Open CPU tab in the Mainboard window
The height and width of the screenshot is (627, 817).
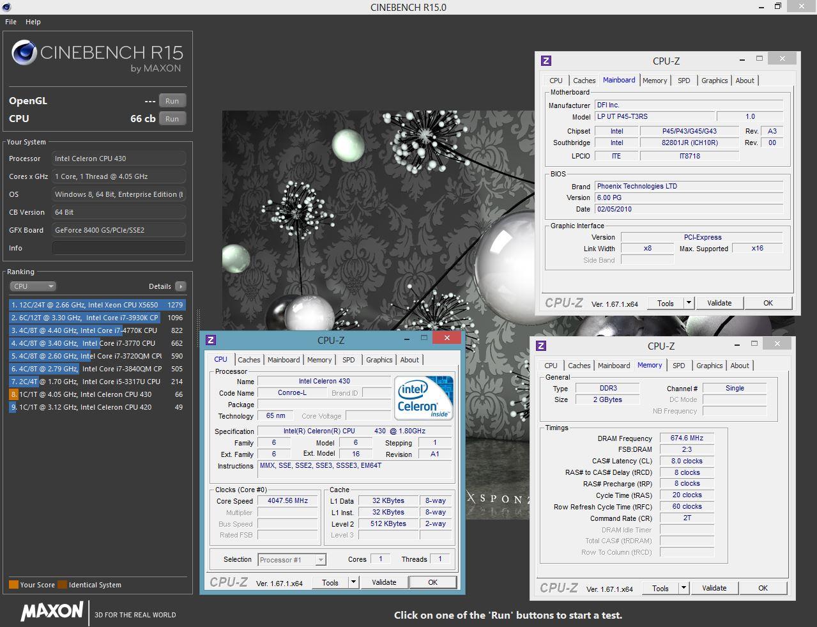[x=556, y=81]
